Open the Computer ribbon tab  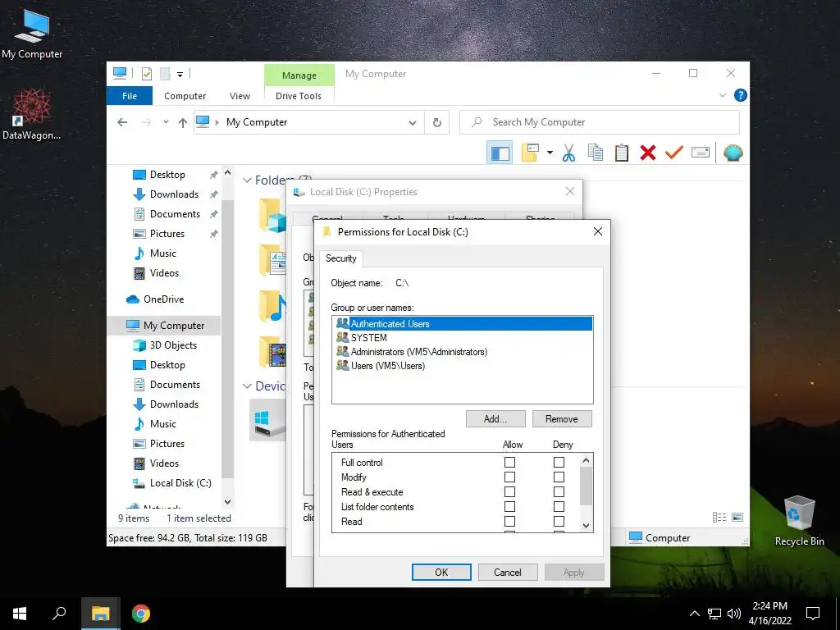(185, 96)
